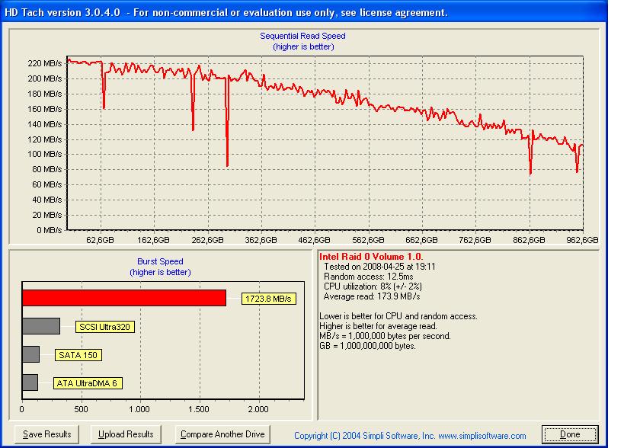This screenshot has height=448, width=640.
Task: Click the Average read: 173.9 MB/s line
Action: pos(372,296)
